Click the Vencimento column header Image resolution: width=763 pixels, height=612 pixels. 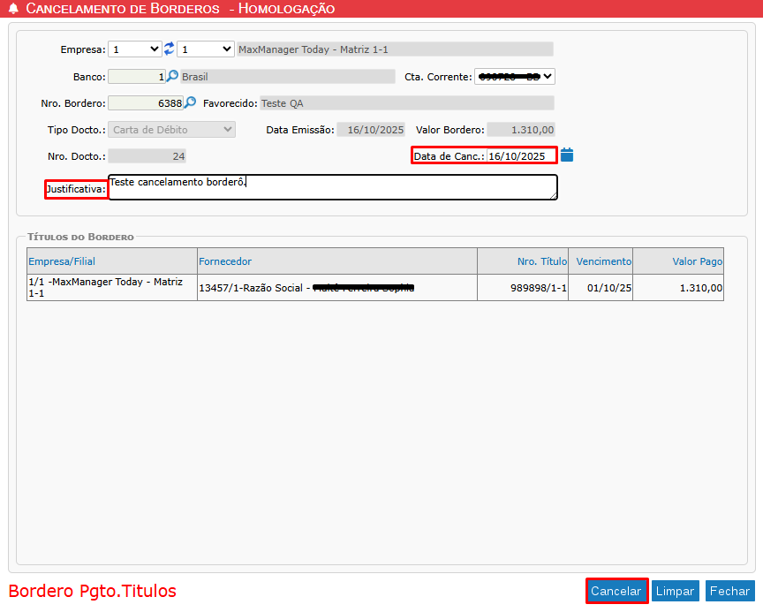[x=603, y=261]
